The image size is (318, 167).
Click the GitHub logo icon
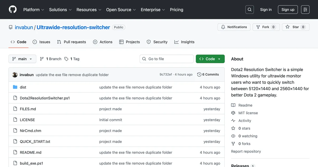pos(12,9)
